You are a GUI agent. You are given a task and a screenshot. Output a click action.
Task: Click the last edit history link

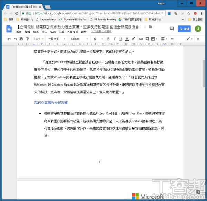[101, 31]
